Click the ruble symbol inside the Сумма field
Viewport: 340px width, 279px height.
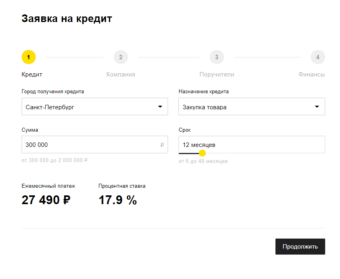pyautogui.click(x=162, y=145)
